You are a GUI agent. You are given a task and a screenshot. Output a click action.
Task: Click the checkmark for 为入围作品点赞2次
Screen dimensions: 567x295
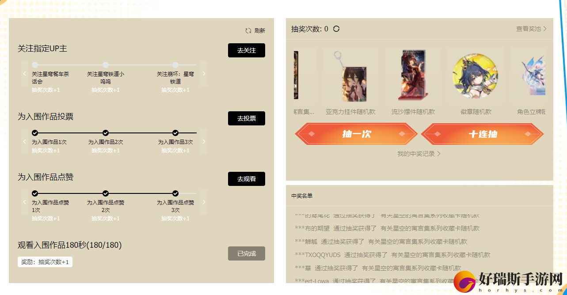tap(106, 193)
